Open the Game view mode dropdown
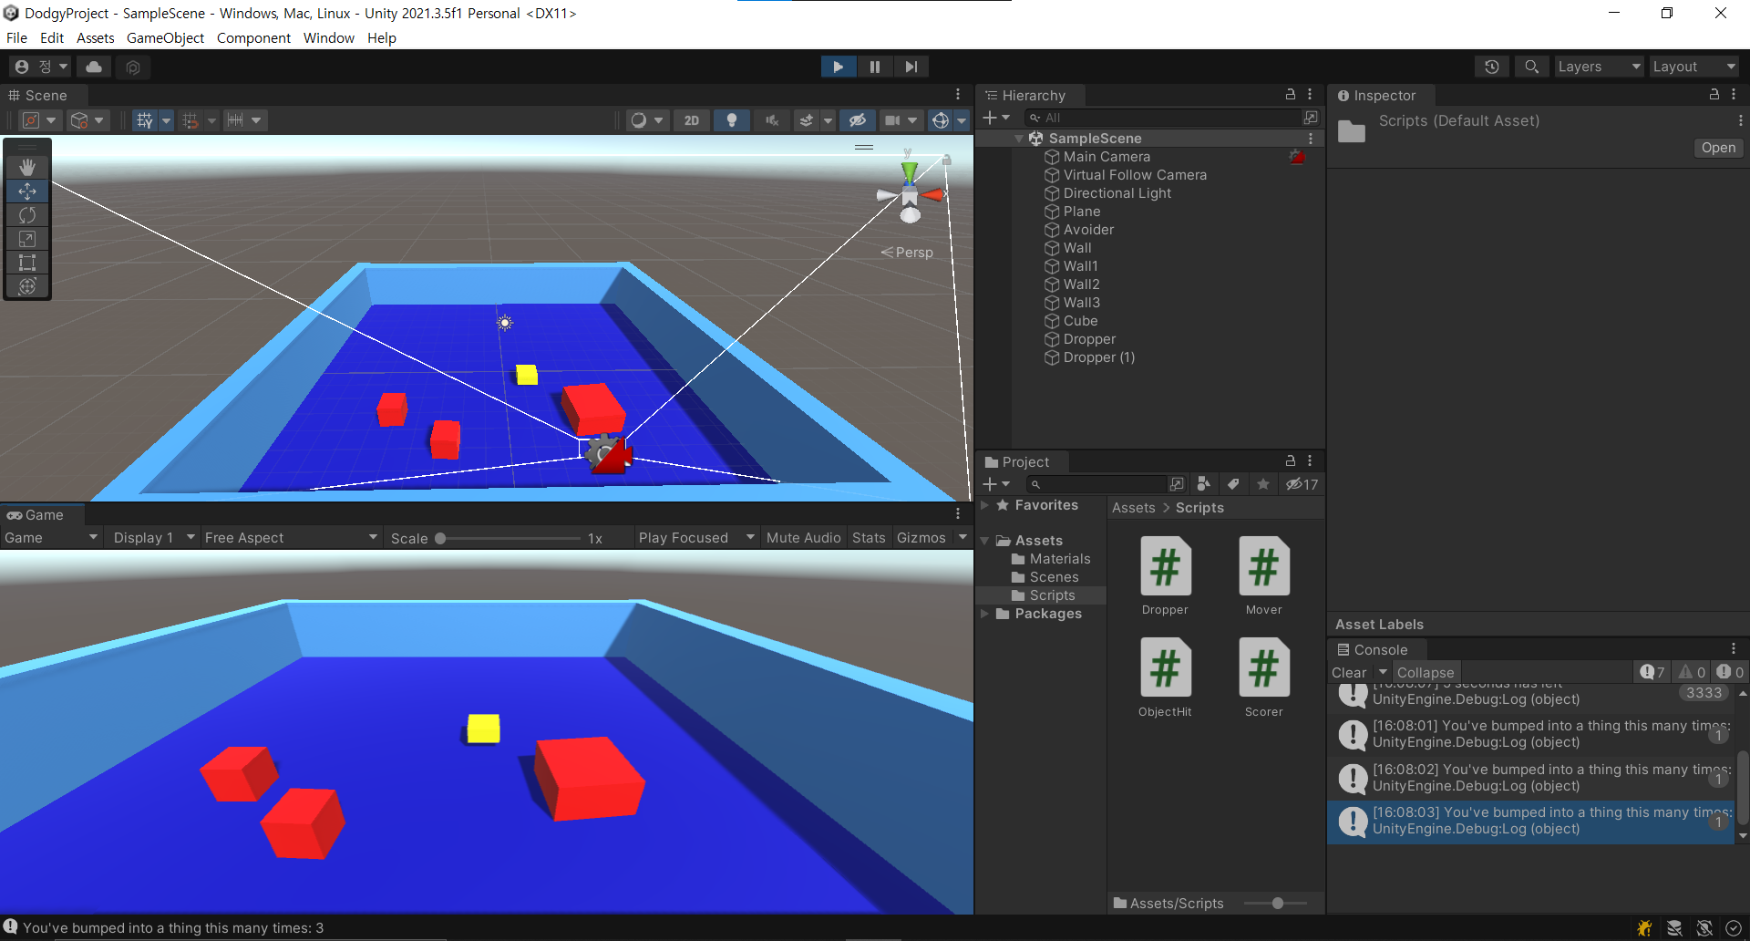 50,538
